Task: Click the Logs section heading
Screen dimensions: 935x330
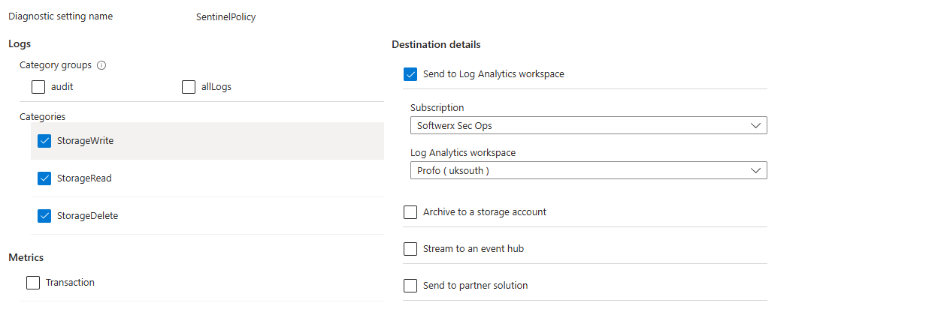Action: pyautogui.click(x=20, y=44)
